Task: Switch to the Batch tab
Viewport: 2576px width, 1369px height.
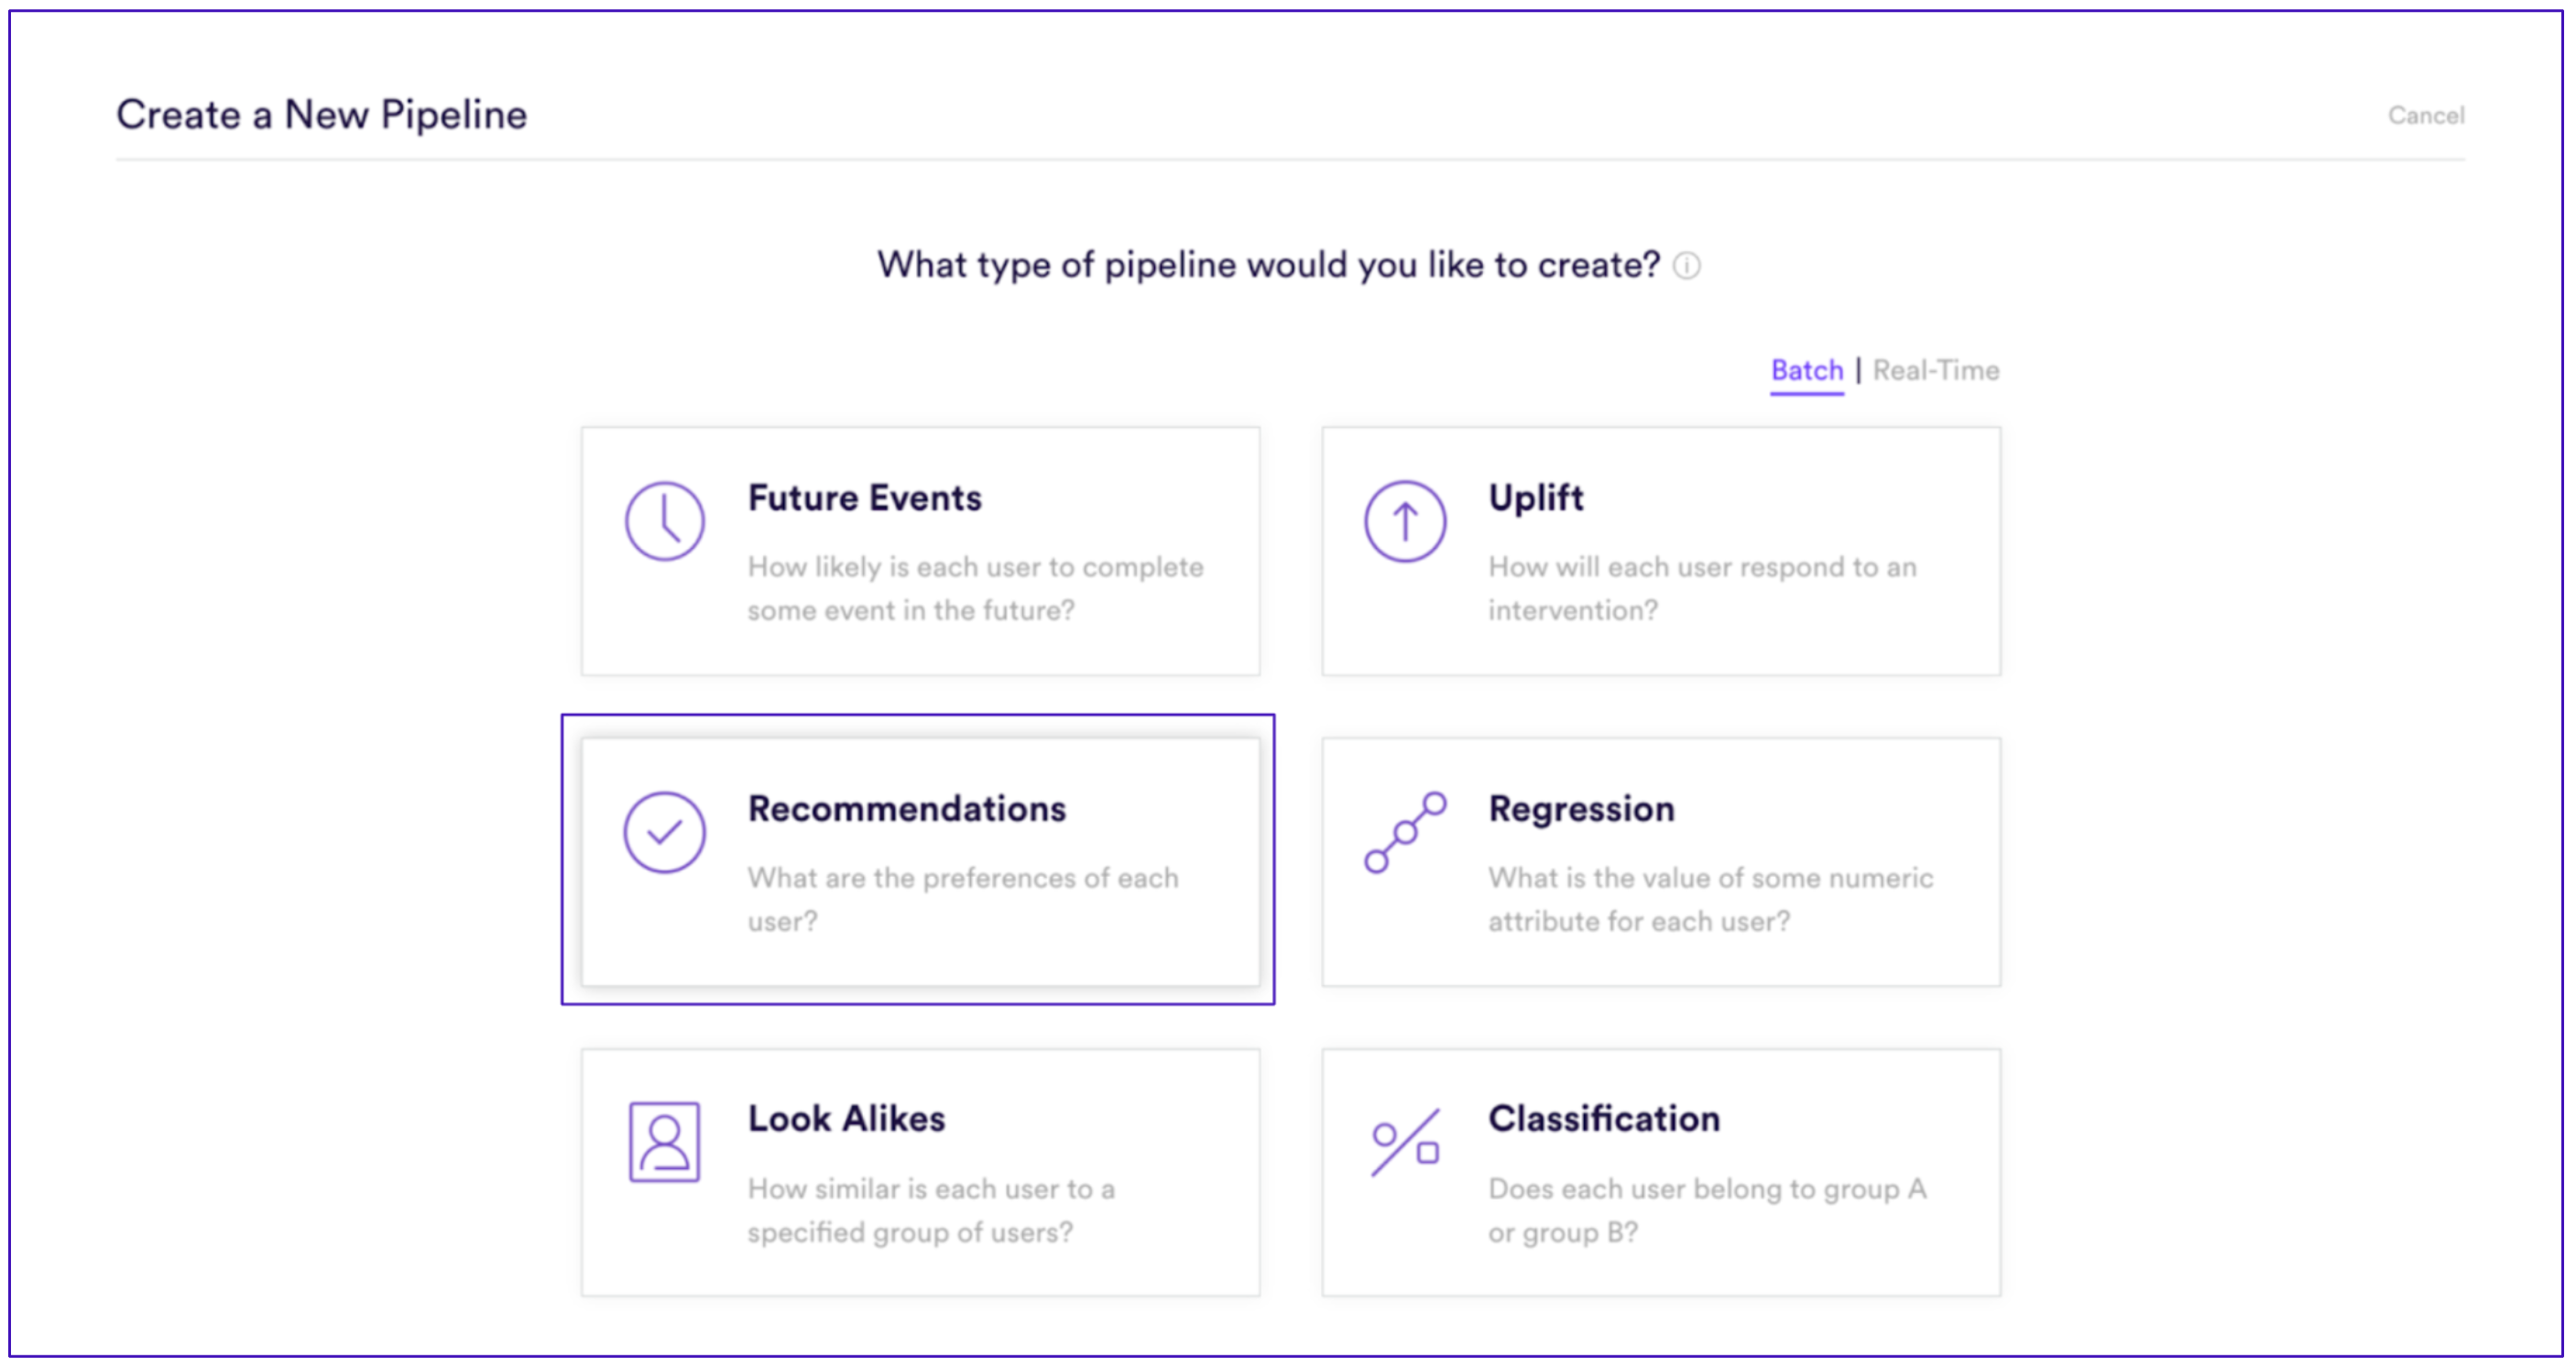Action: coord(1806,371)
